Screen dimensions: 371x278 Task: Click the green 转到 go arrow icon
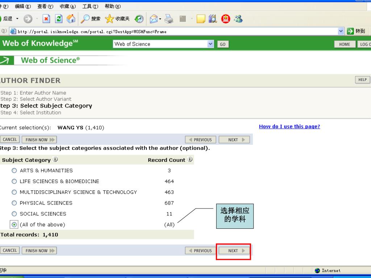coord(350,31)
